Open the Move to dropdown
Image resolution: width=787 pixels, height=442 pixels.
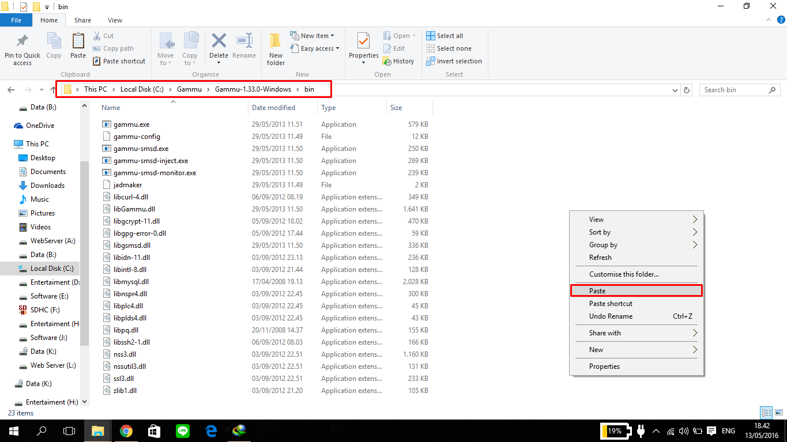point(165,49)
